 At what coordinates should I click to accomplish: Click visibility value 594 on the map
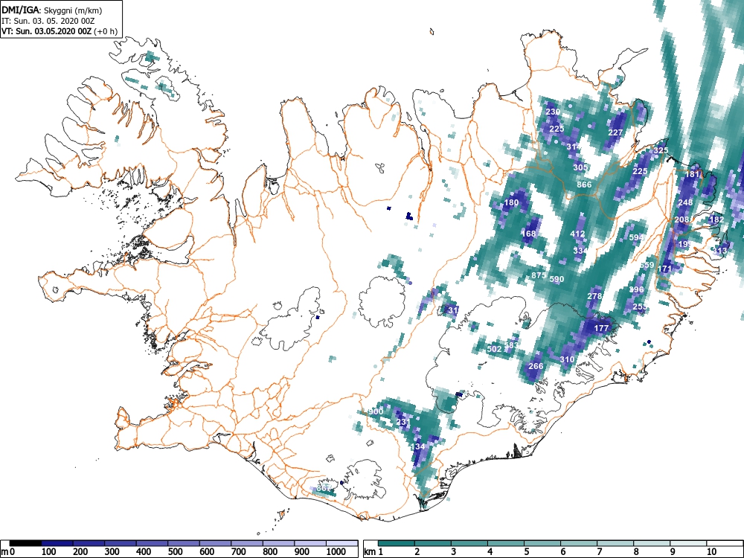(636, 237)
